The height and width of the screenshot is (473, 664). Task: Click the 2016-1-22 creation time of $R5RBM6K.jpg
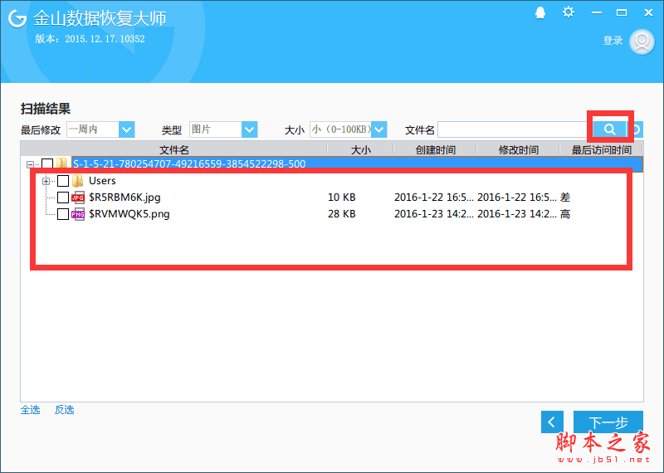433,197
